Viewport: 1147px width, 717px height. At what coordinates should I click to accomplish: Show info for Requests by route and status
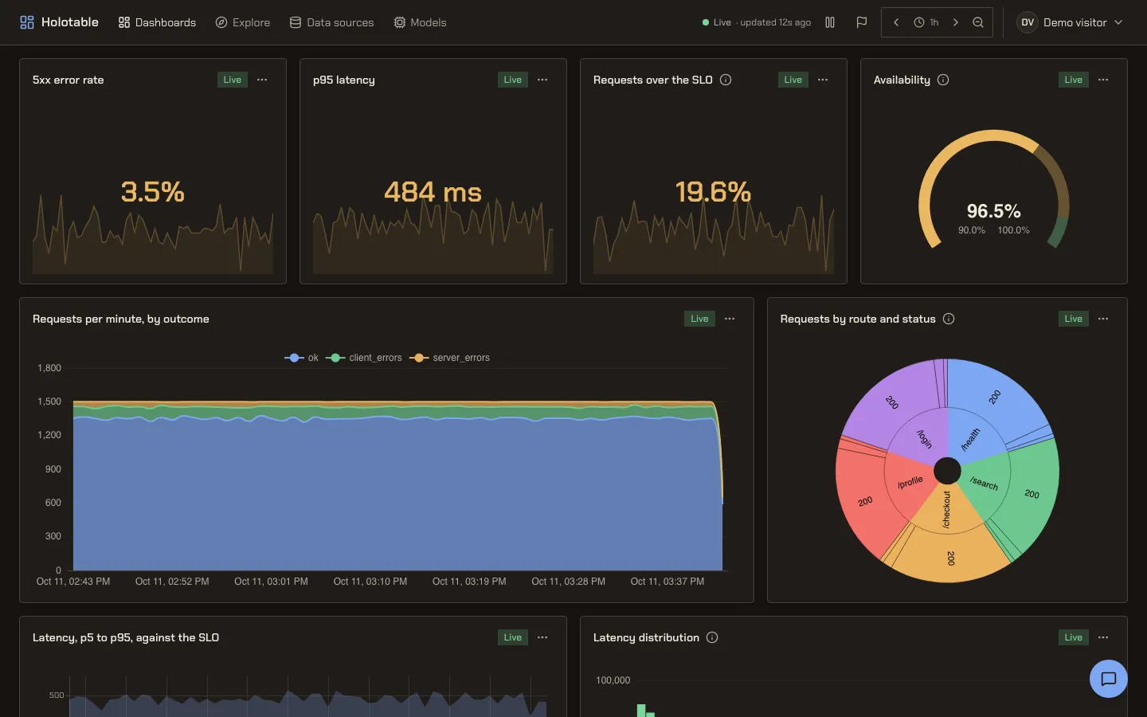(949, 319)
